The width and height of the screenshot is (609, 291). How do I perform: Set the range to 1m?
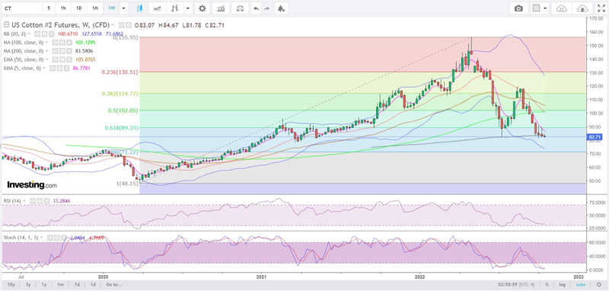61,285
